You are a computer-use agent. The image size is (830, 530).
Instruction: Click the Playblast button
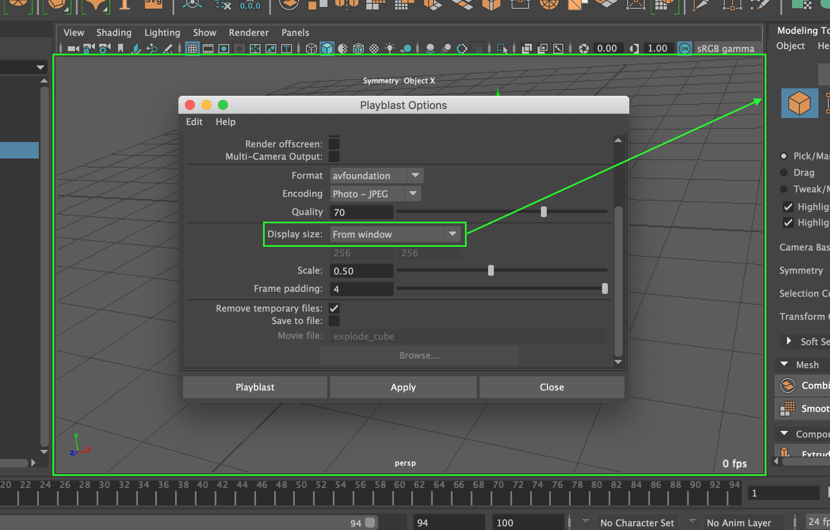(255, 387)
